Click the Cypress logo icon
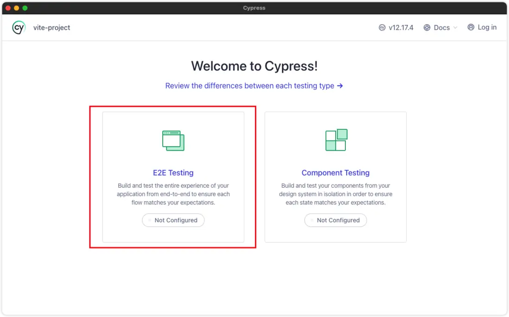 (19, 28)
